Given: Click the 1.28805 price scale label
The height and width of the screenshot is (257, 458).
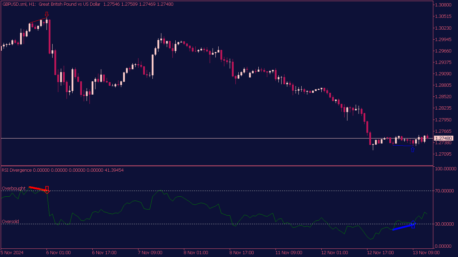Looking at the screenshot, I should [x=443, y=85].
